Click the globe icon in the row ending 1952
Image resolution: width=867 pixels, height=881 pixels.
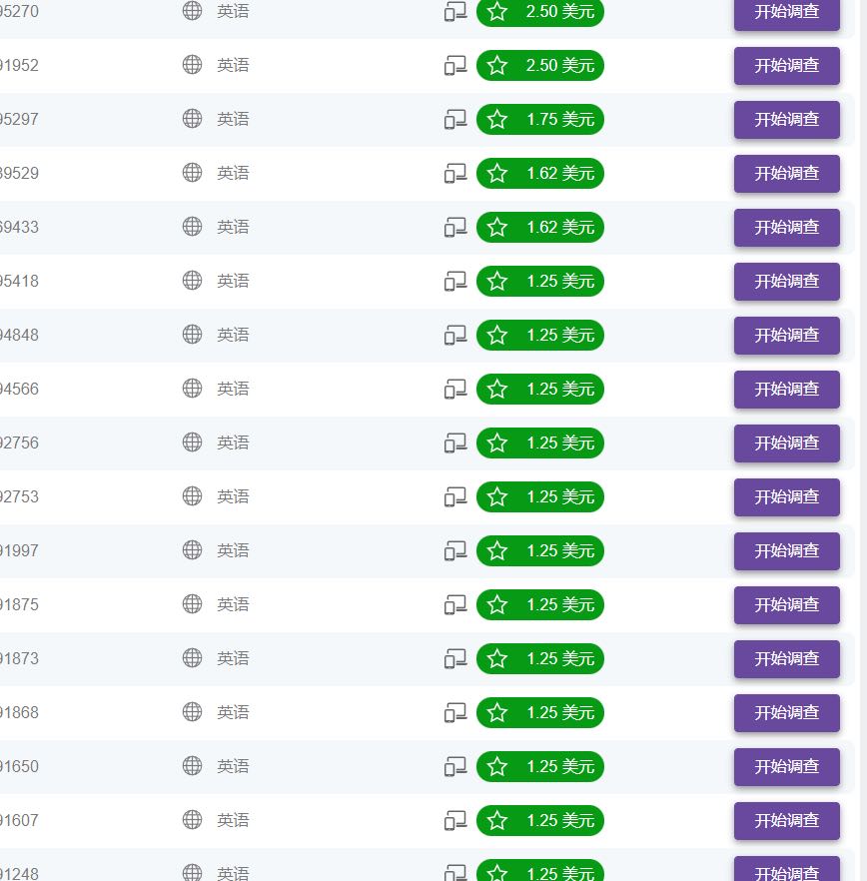[193, 65]
